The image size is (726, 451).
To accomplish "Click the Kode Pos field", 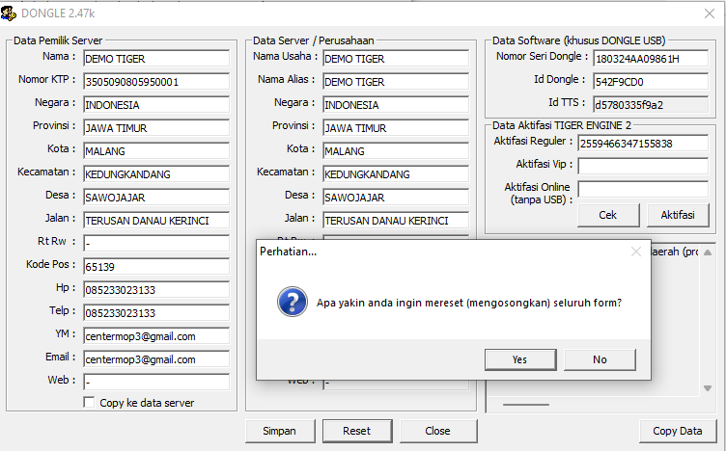I will [x=155, y=266].
